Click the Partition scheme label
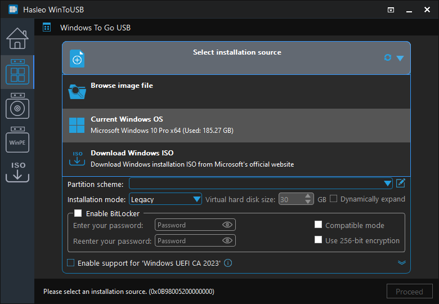Screen dimensions: 439x304 point(95,184)
